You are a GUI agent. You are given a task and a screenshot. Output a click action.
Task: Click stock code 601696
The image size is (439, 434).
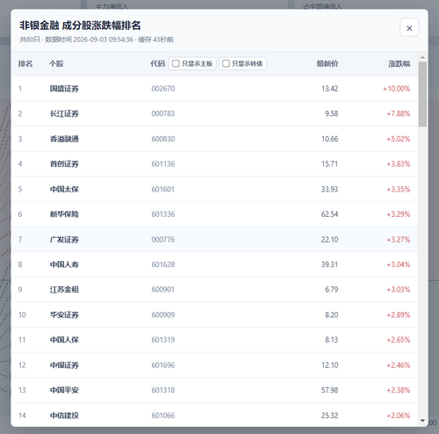tap(163, 365)
